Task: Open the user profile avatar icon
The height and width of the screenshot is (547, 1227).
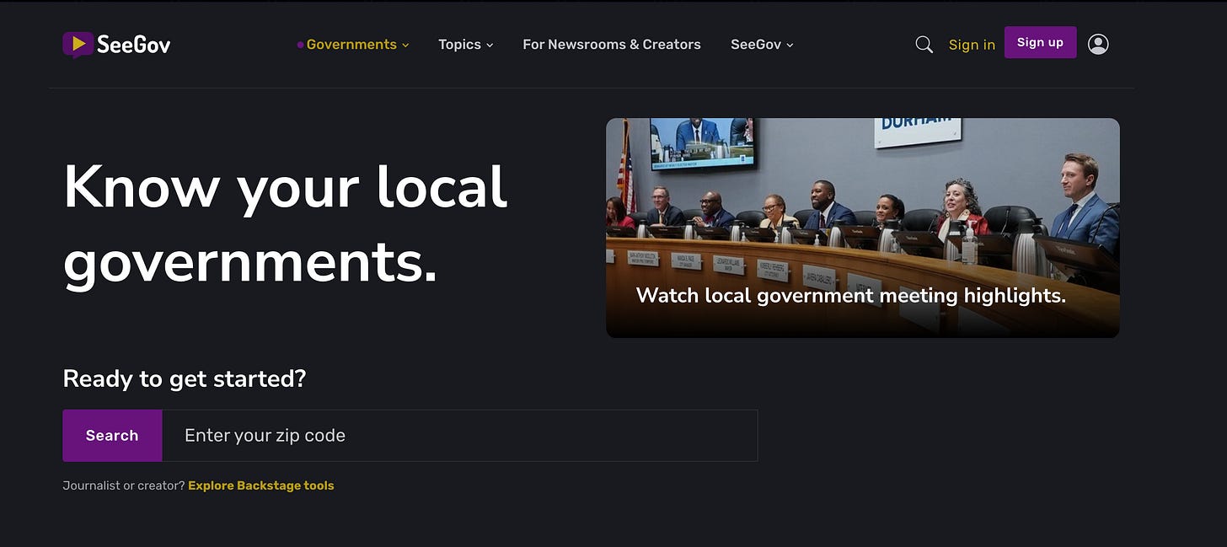Action: pyautogui.click(x=1098, y=44)
